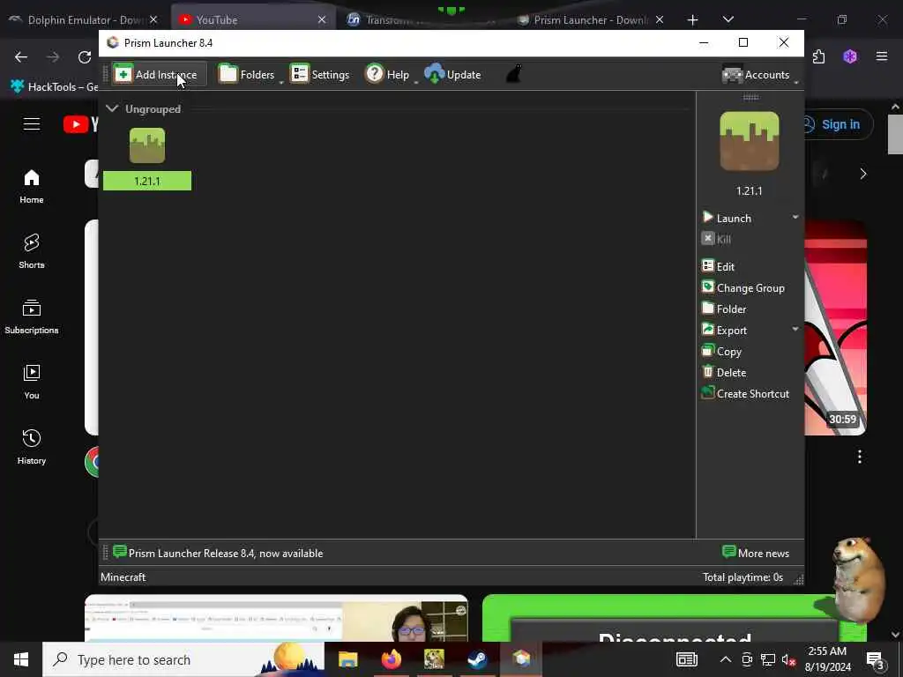Expand the Export options dropdown arrow
Screen dimensions: 903x677
[x=795, y=330]
